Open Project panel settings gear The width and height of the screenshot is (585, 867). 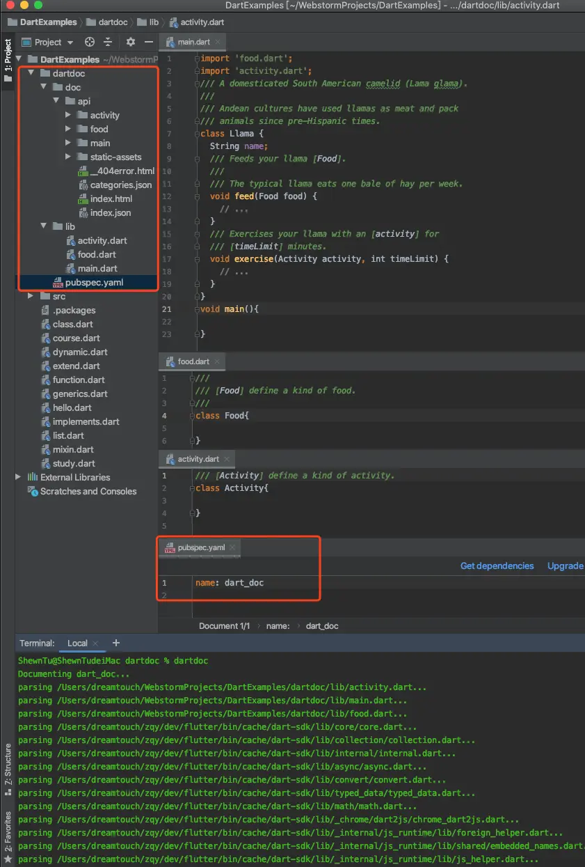[x=130, y=42]
